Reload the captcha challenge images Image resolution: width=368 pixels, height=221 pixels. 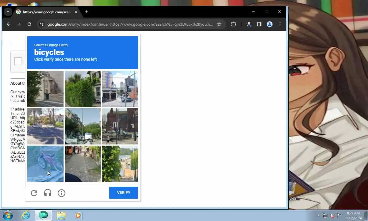[x=34, y=193]
